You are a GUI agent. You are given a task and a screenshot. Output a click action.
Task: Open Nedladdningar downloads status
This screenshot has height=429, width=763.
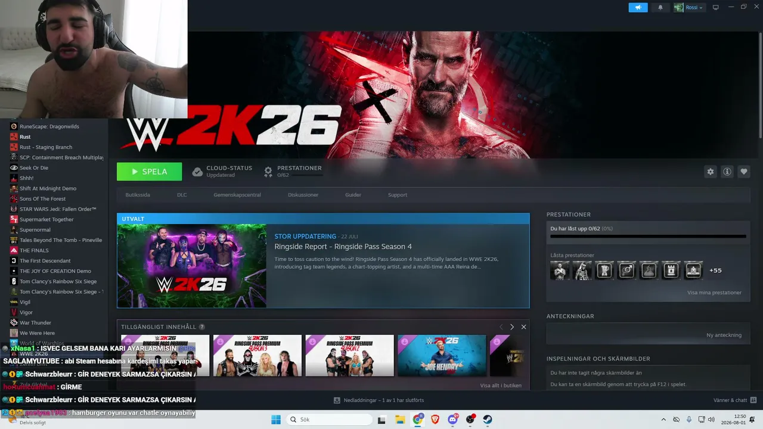379,400
